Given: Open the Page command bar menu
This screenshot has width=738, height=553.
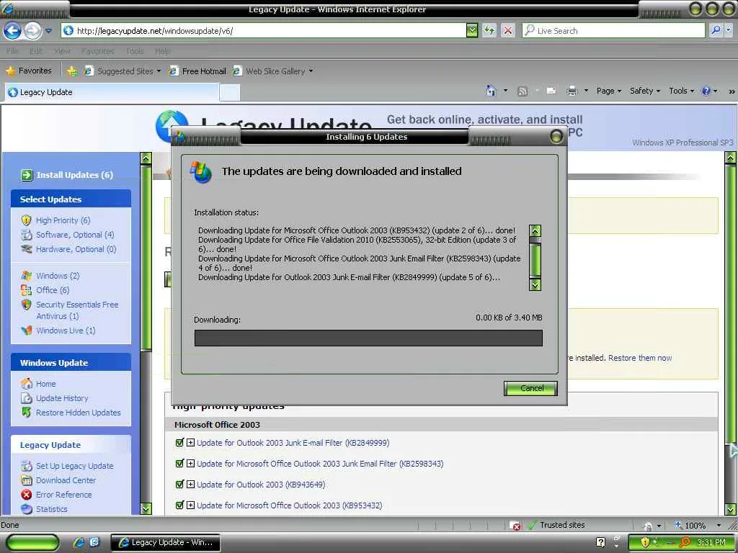Looking at the screenshot, I should [609, 91].
